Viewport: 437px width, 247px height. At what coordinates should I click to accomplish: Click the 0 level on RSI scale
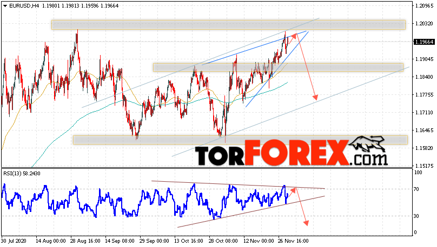tap(415, 232)
